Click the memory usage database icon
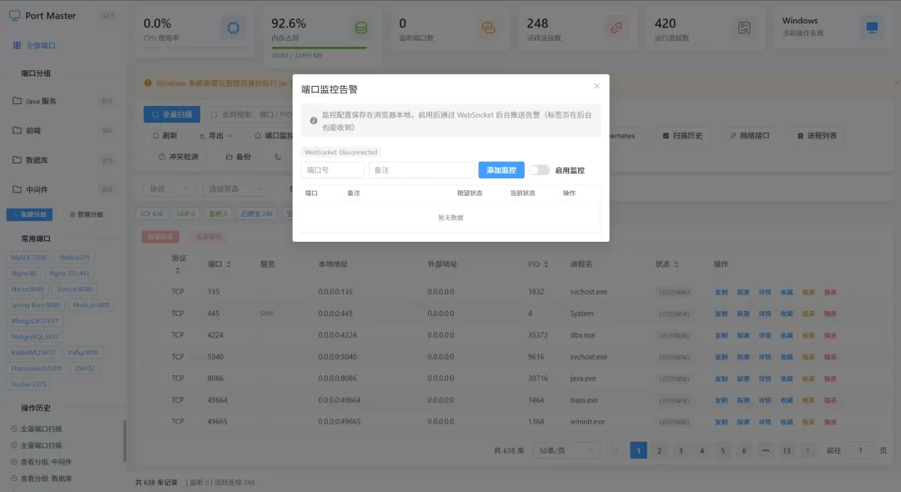This screenshot has width=901, height=492. coord(361,28)
